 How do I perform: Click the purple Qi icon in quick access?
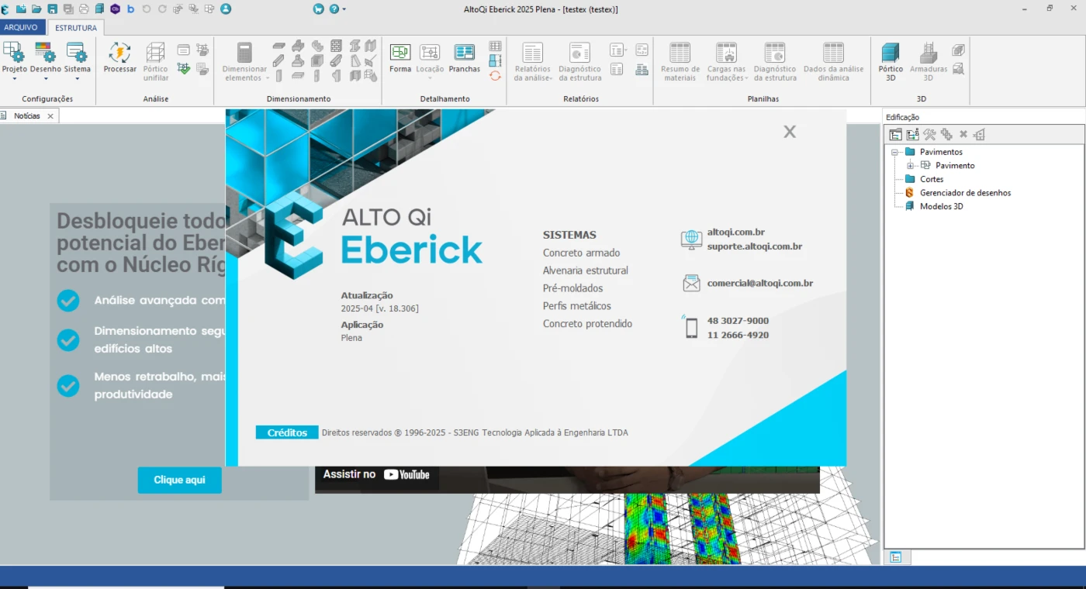coord(115,9)
